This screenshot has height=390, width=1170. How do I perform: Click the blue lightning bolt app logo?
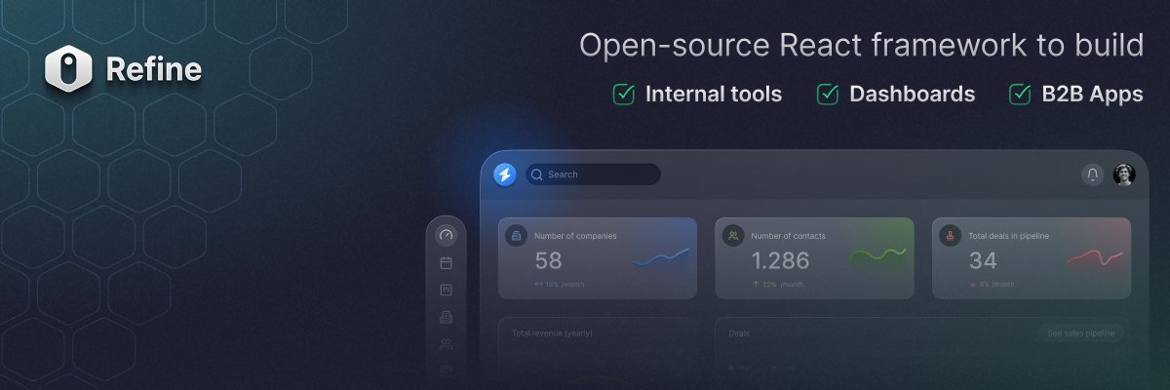pos(505,175)
